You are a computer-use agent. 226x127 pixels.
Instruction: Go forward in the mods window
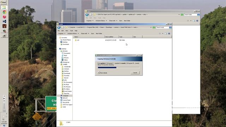(62, 28)
